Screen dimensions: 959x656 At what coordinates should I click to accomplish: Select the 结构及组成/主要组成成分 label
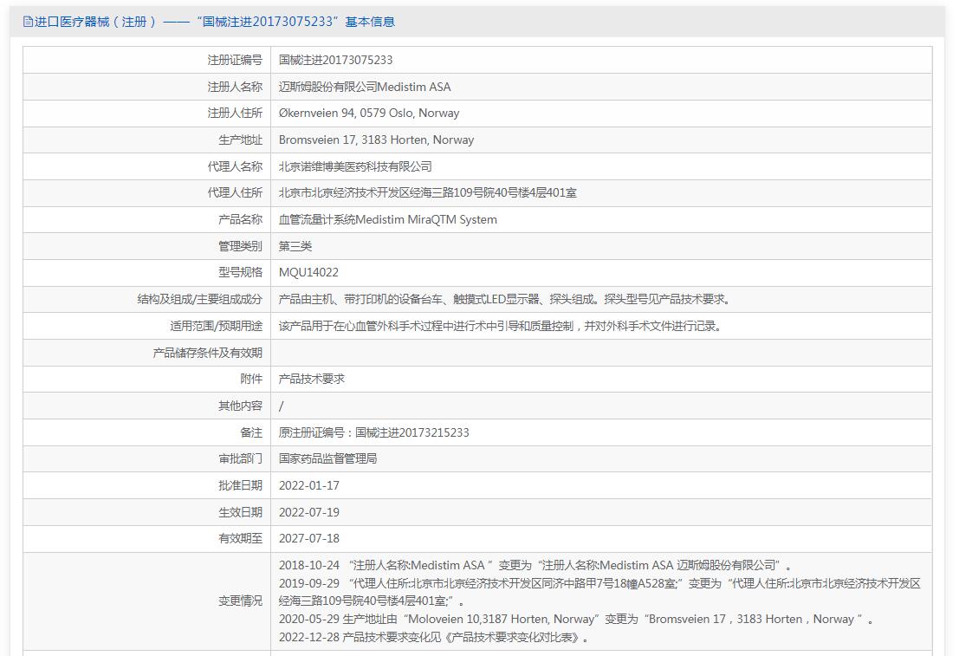pyautogui.click(x=199, y=299)
